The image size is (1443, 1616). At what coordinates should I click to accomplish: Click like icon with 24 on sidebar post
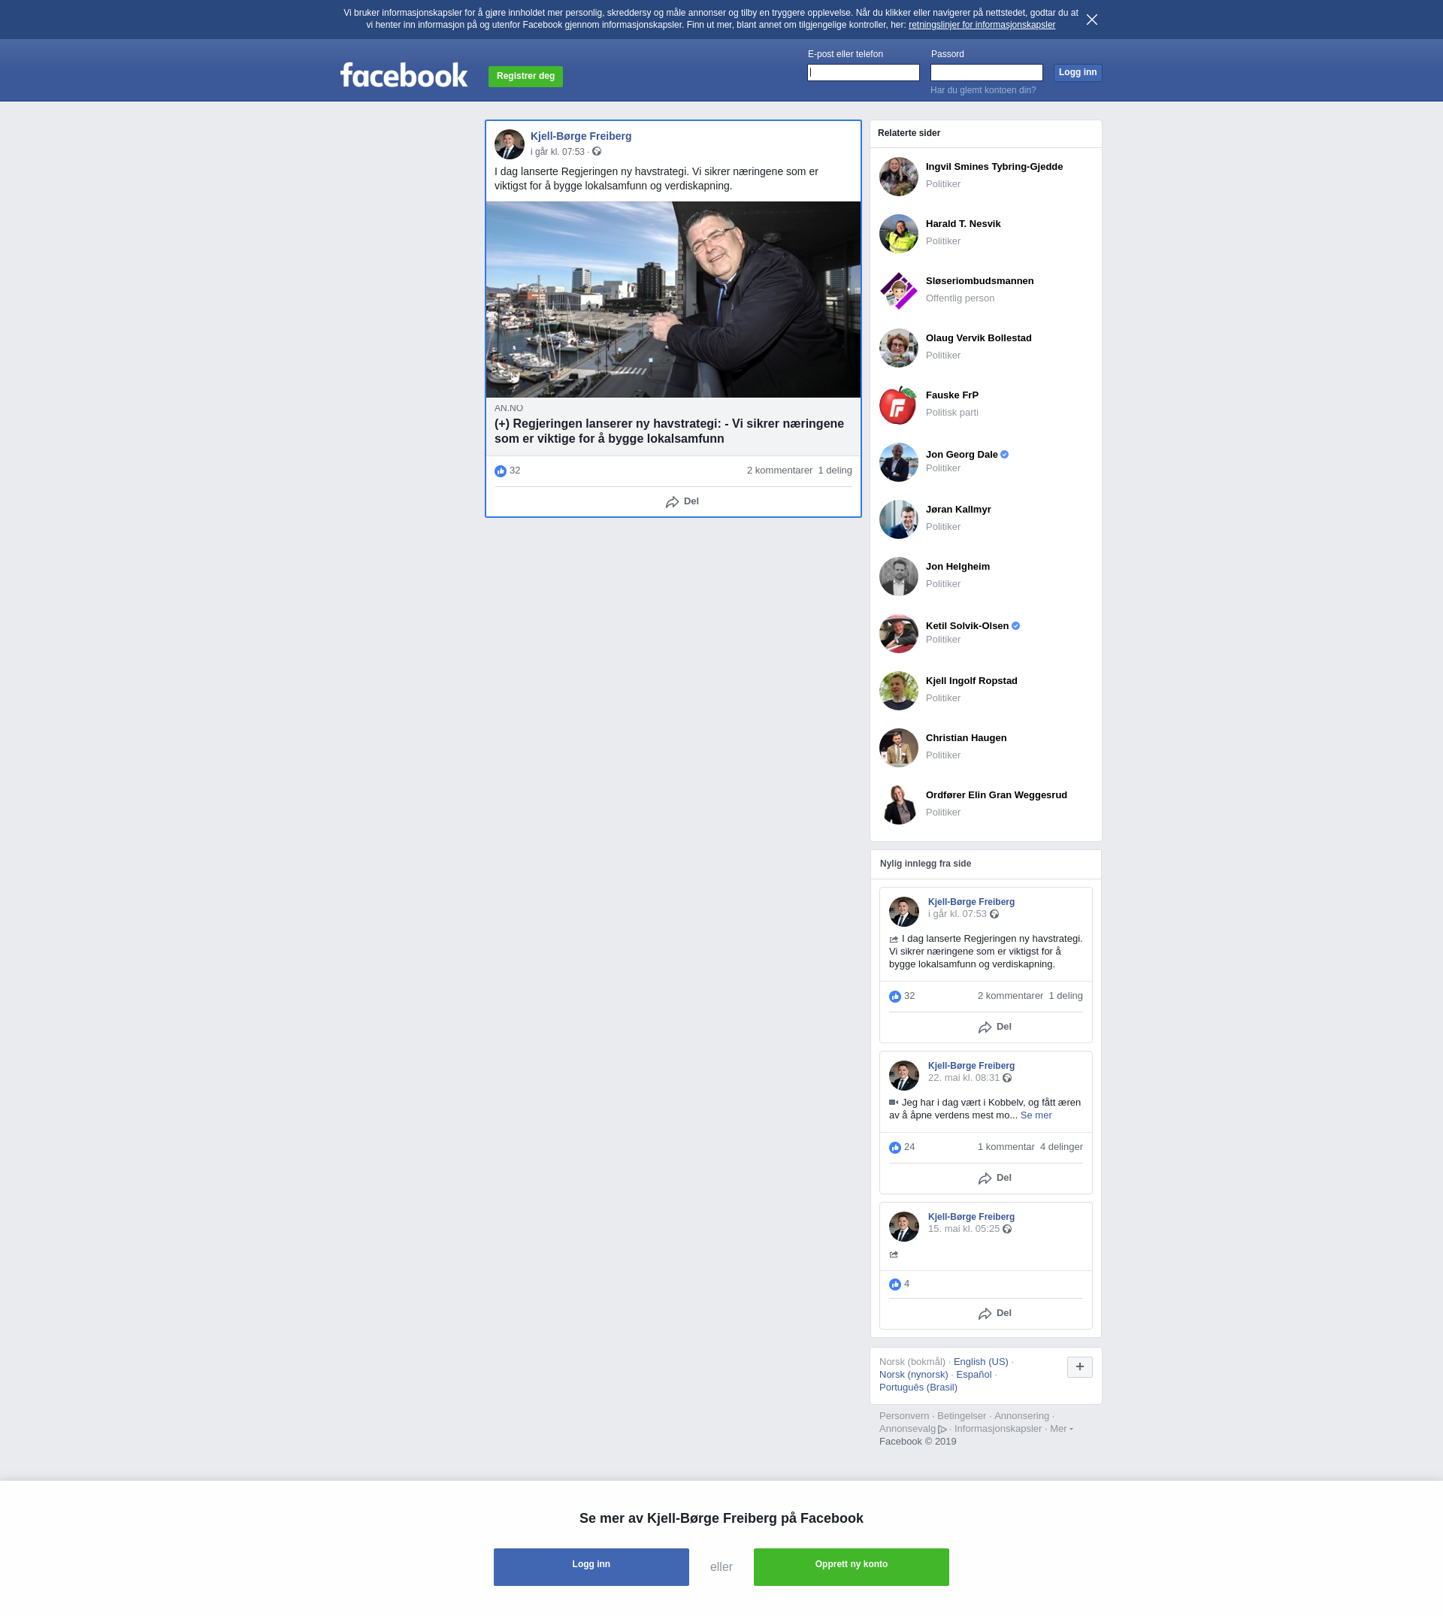[x=894, y=1148]
